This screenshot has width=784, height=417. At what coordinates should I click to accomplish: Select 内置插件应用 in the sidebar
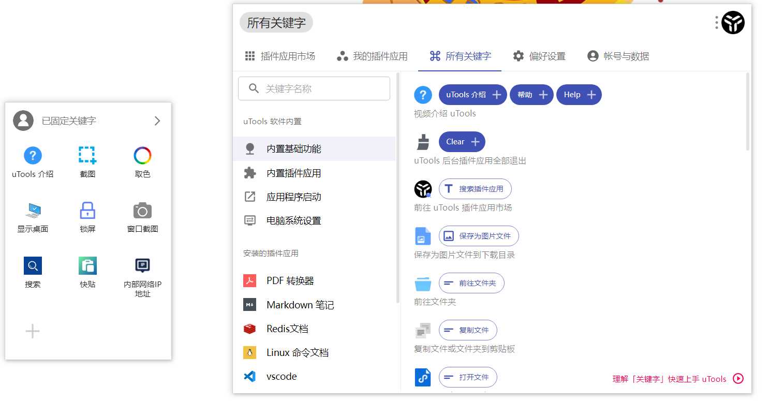(314, 173)
